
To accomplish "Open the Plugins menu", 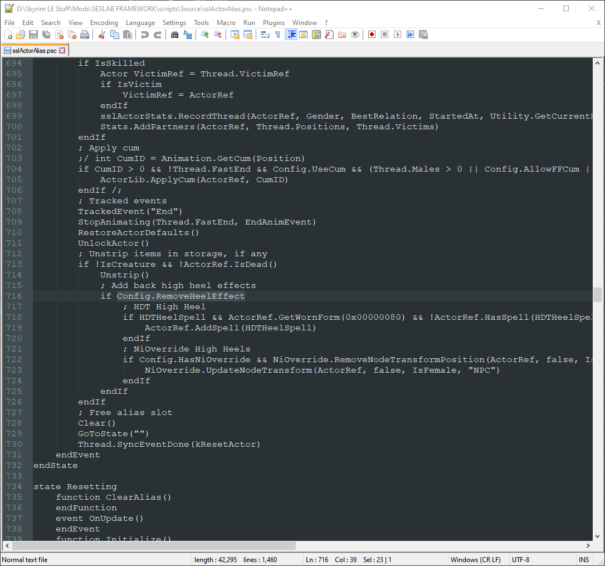I will 274,23.
